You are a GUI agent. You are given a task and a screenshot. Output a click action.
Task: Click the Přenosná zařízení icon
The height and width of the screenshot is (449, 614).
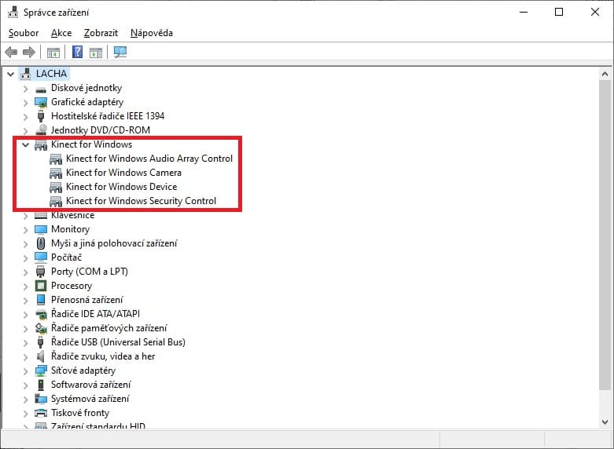pos(41,300)
